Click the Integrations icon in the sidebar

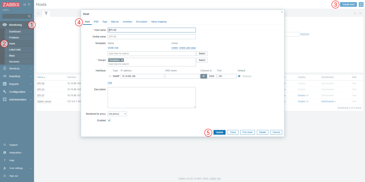point(5,153)
